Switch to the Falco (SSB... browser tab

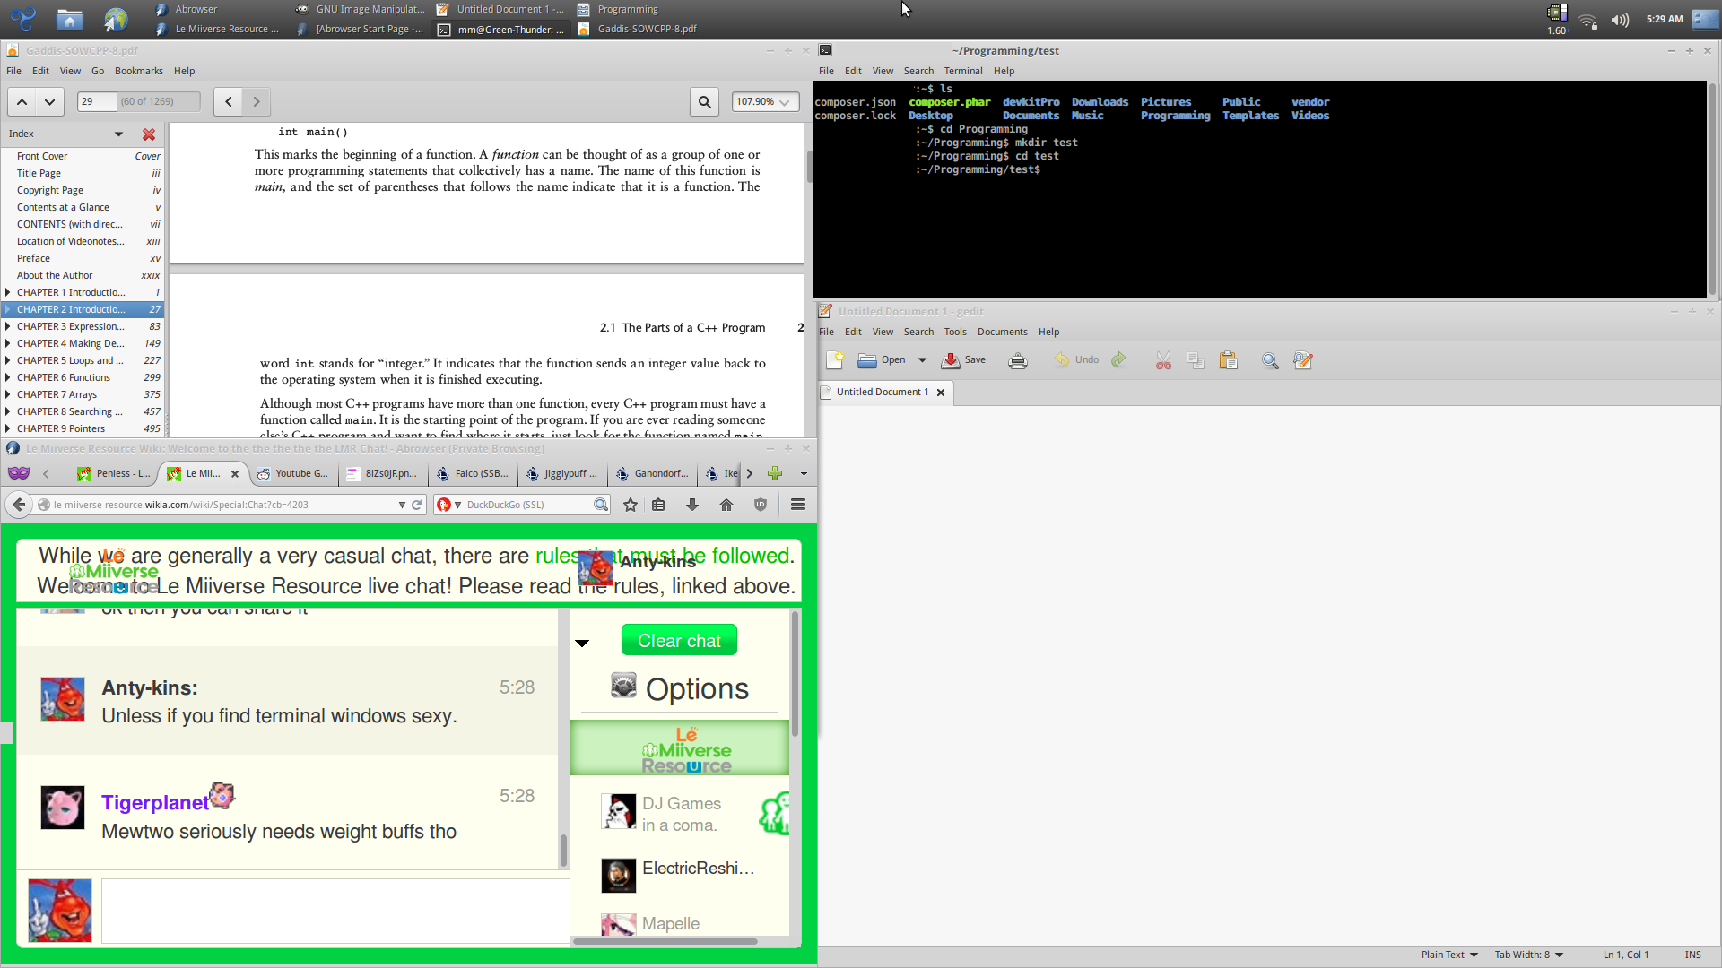click(474, 473)
